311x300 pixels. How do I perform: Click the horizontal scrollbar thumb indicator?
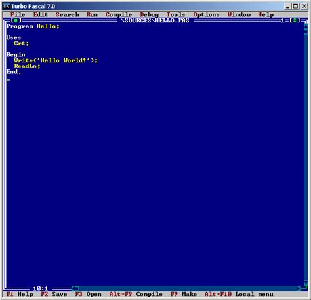(x=77, y=289)
